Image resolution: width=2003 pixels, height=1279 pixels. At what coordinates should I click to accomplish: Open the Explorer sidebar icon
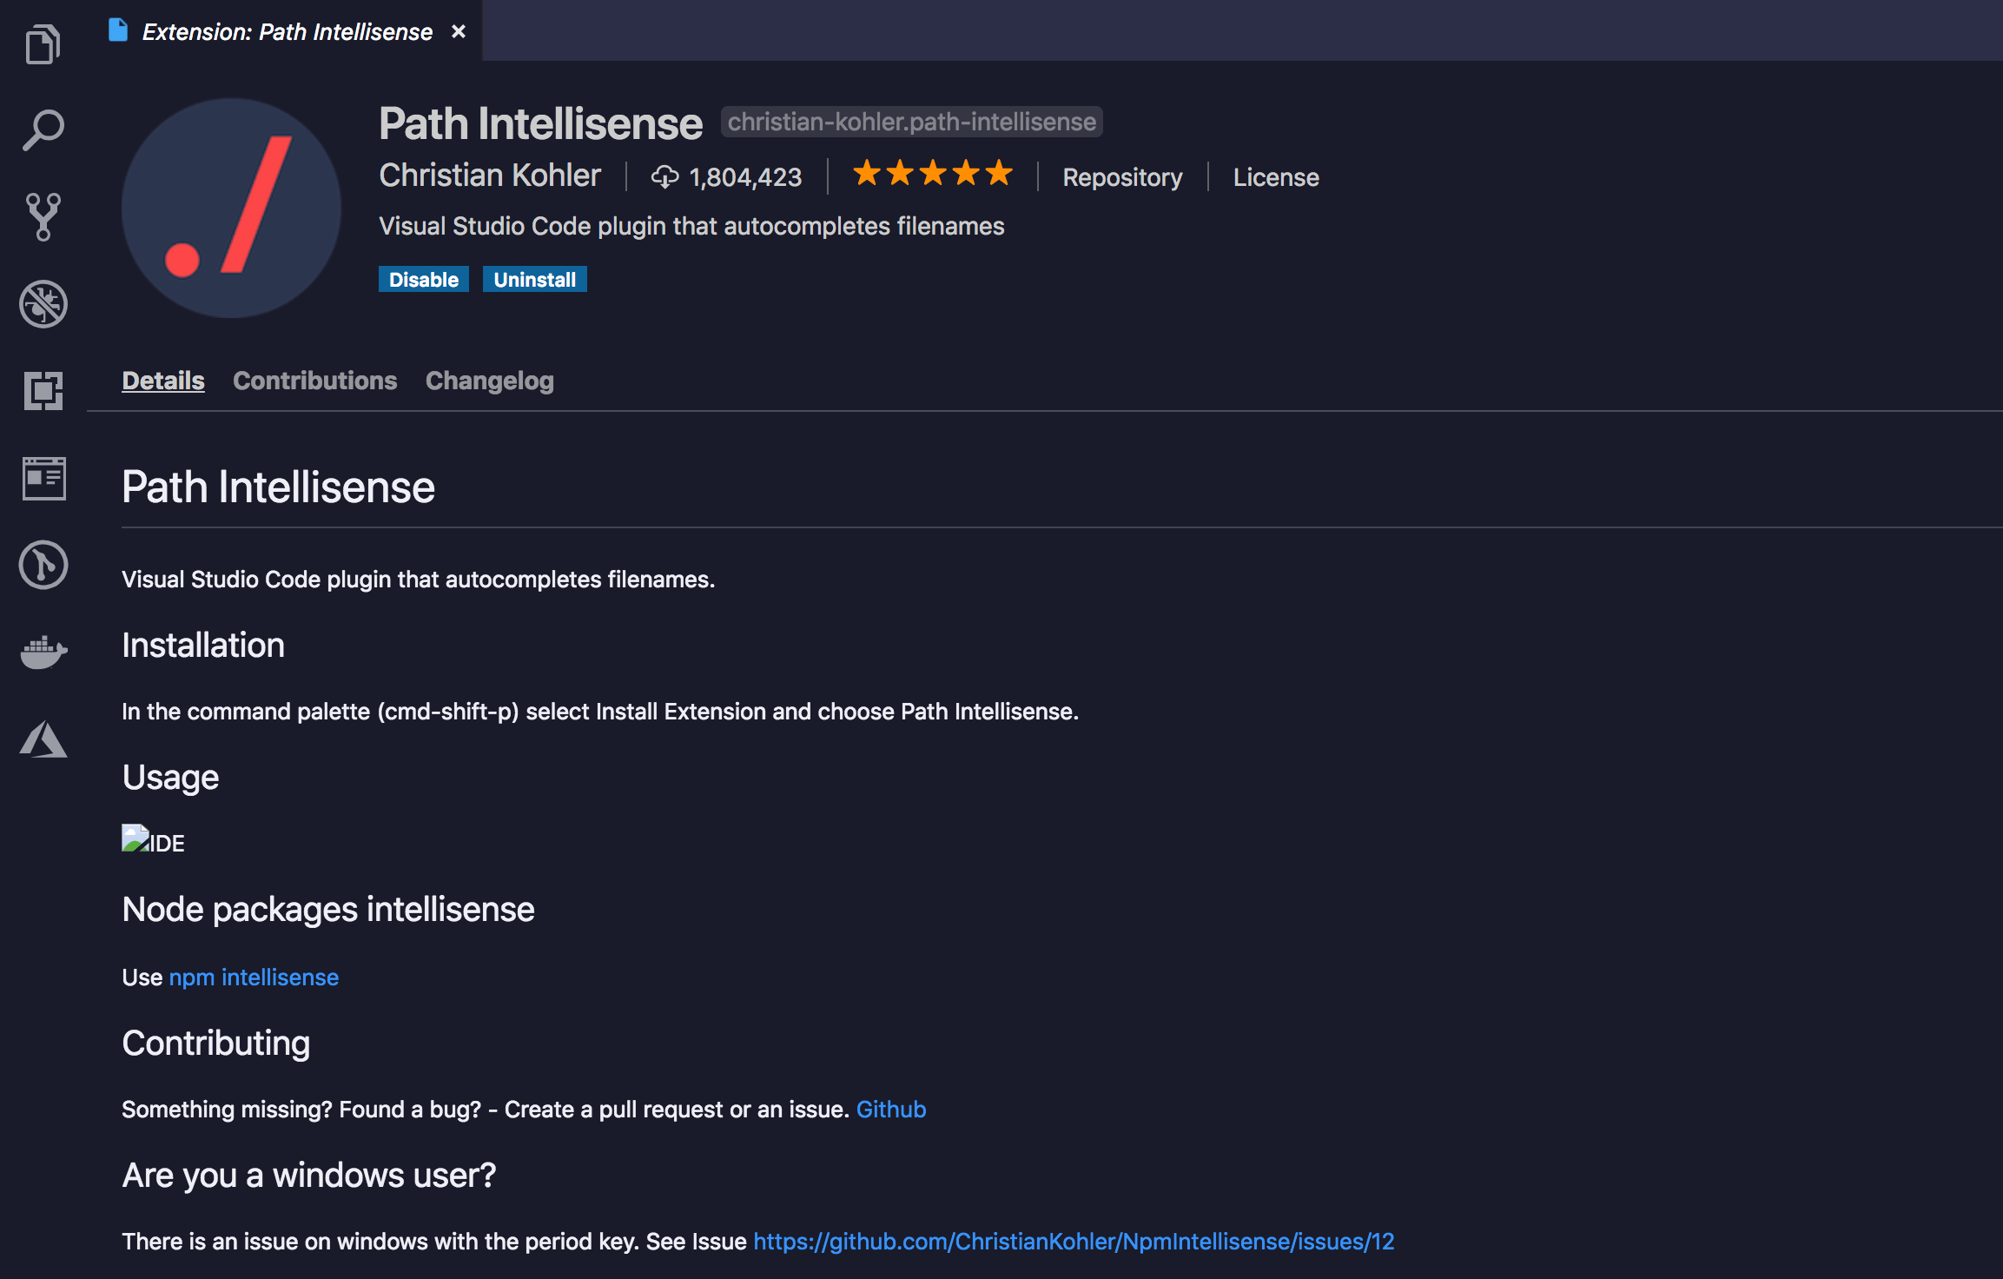[x=42, y=42]
